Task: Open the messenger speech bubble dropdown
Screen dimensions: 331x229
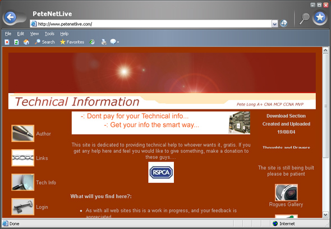Action: coord(114,42)
